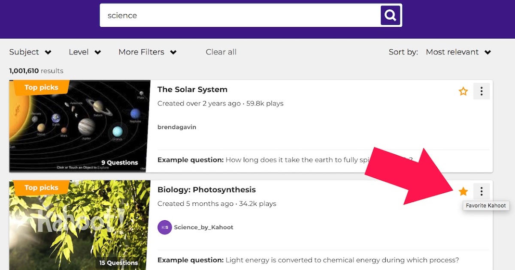Click the '1,001,610 results' count text

tap(36, 71)
